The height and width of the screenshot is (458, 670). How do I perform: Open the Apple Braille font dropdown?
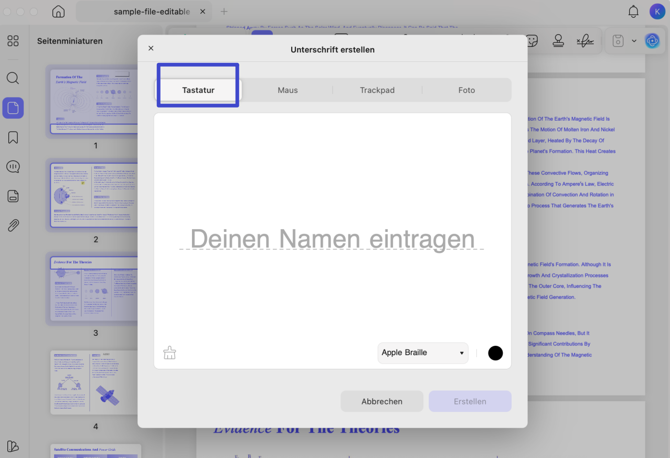click(423, 353)
